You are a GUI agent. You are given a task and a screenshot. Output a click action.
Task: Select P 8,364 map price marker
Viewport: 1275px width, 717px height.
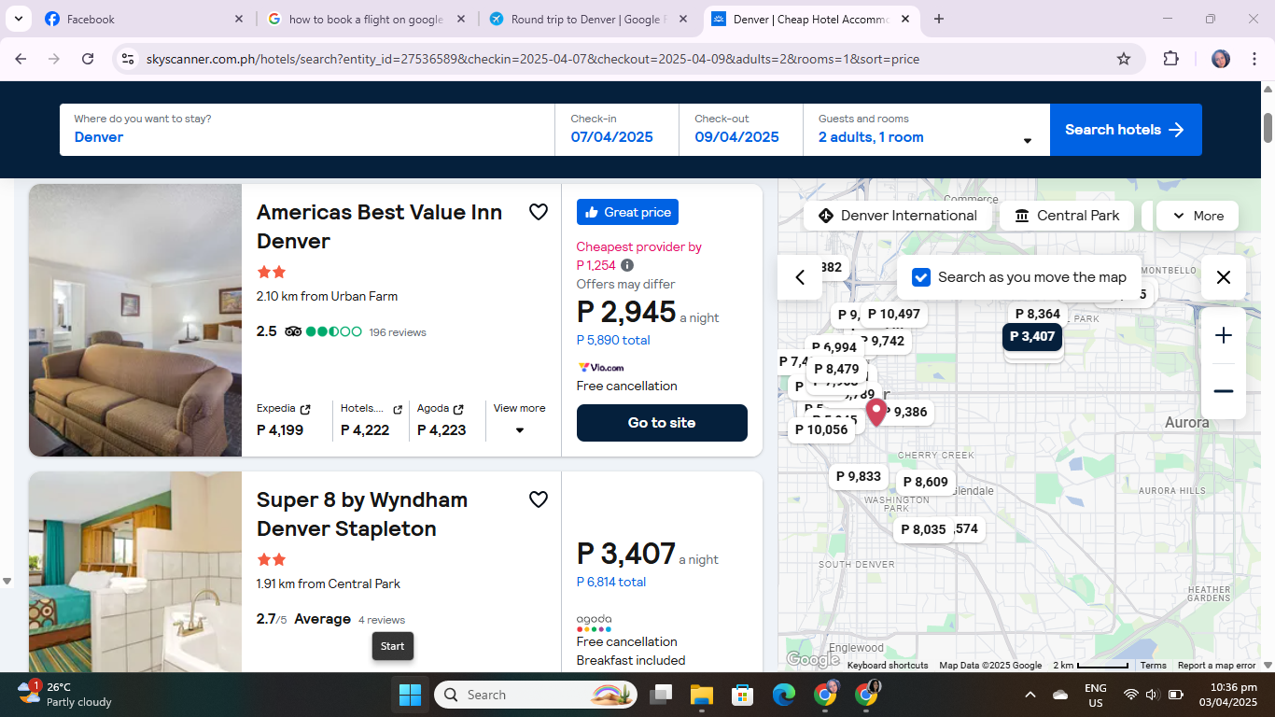[1037, 315]
